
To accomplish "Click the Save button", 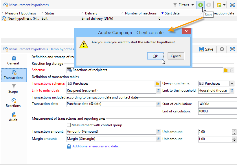I will tap(206, 49).
